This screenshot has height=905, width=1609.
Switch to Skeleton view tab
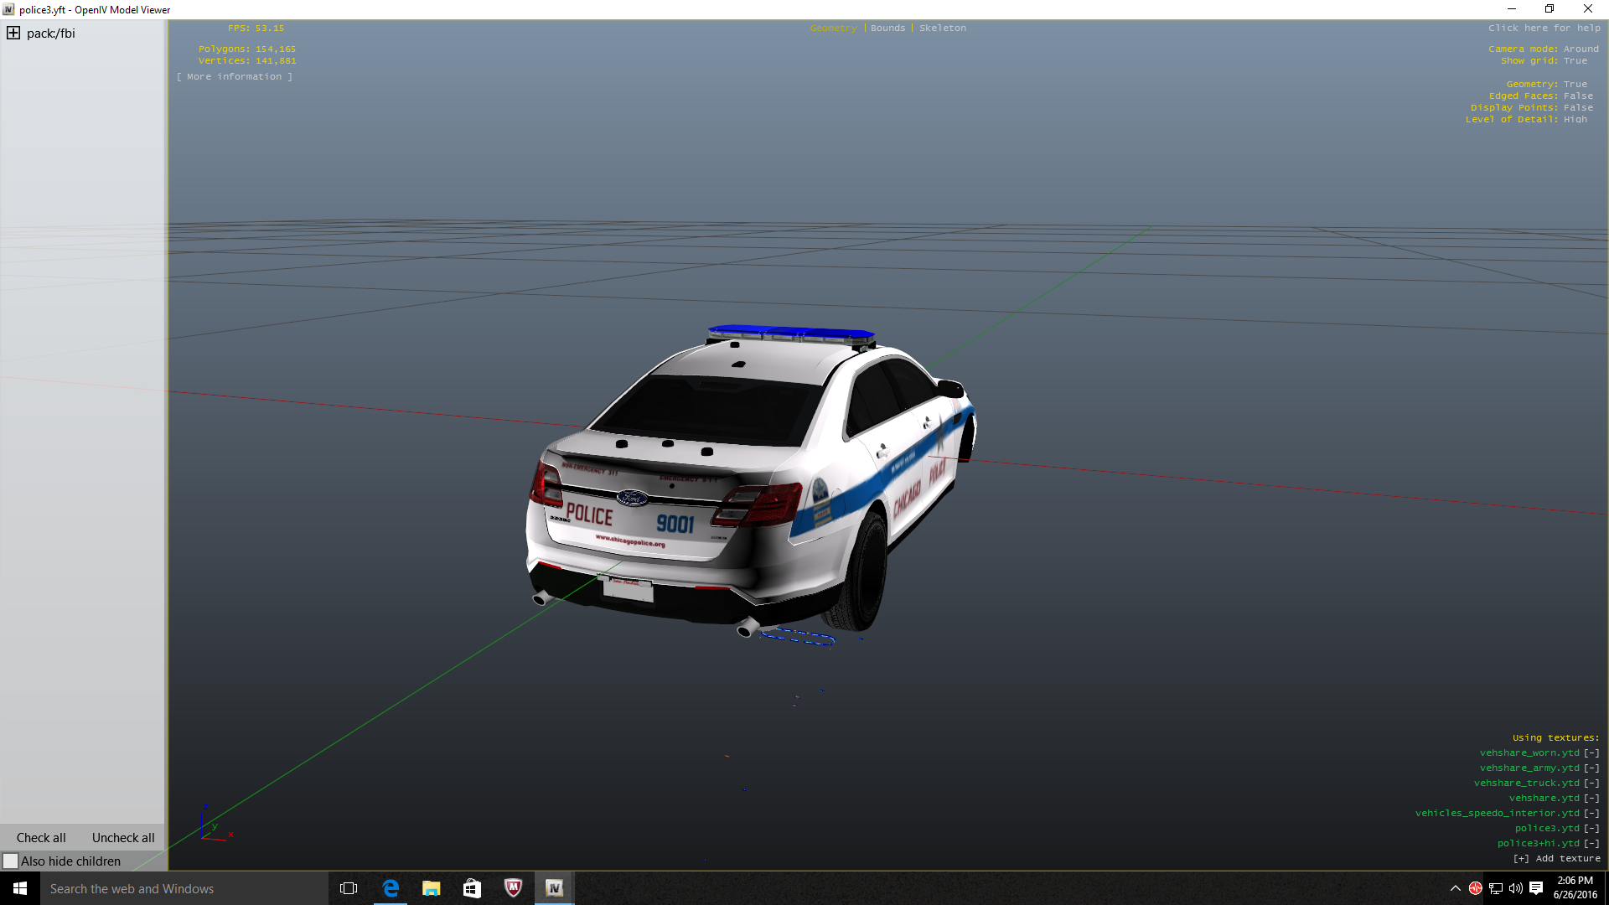click(942, 28)
